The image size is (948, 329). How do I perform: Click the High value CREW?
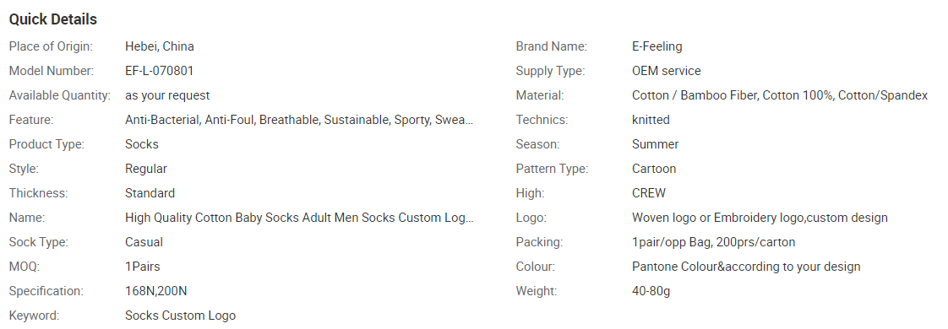649,193
